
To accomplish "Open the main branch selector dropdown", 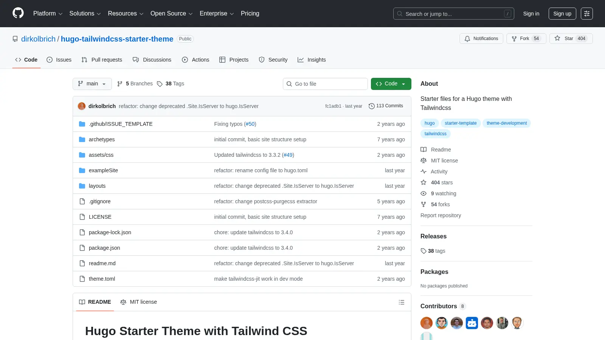I will pos(92,84).
